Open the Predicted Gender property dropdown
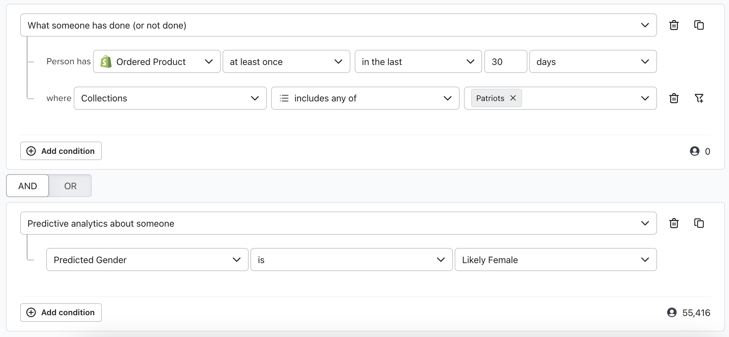Screen dimensions: 729x337 (x=147, y=260)
